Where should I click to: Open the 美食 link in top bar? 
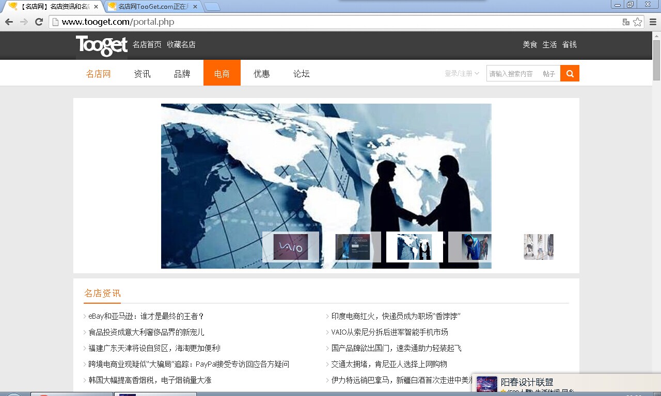click(530, 44)
